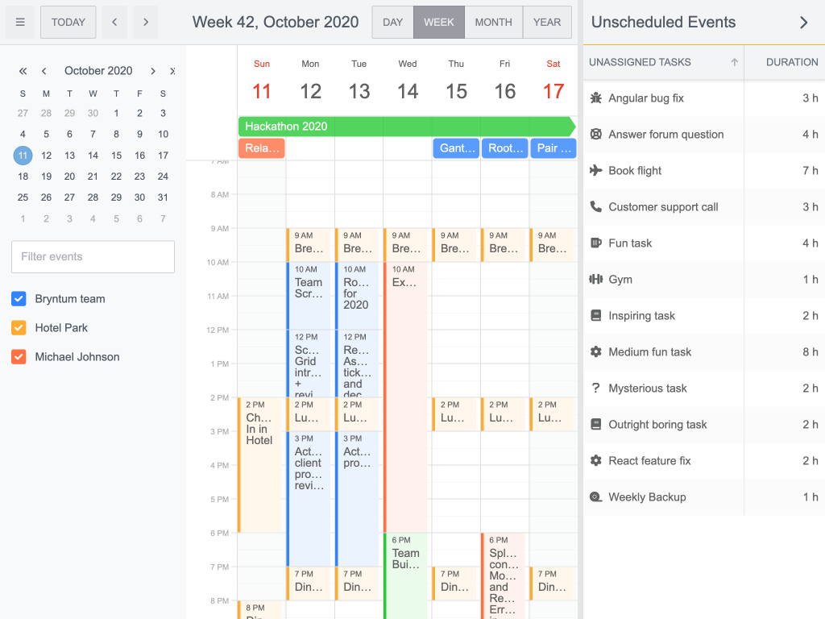Click the steering wheel icon for Answer forum question
825x619 pixels.
pyautogui.click(x=595, y=135)
